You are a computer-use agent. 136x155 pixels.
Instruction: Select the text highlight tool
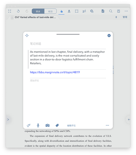[x=69, y=11]
